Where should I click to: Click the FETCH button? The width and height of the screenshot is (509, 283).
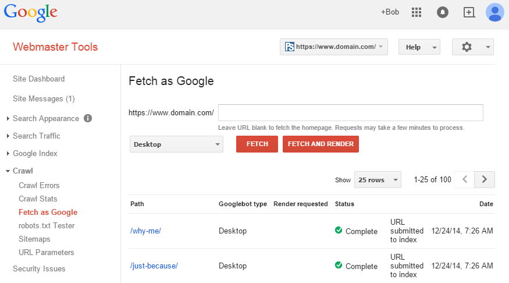(257, 144)
